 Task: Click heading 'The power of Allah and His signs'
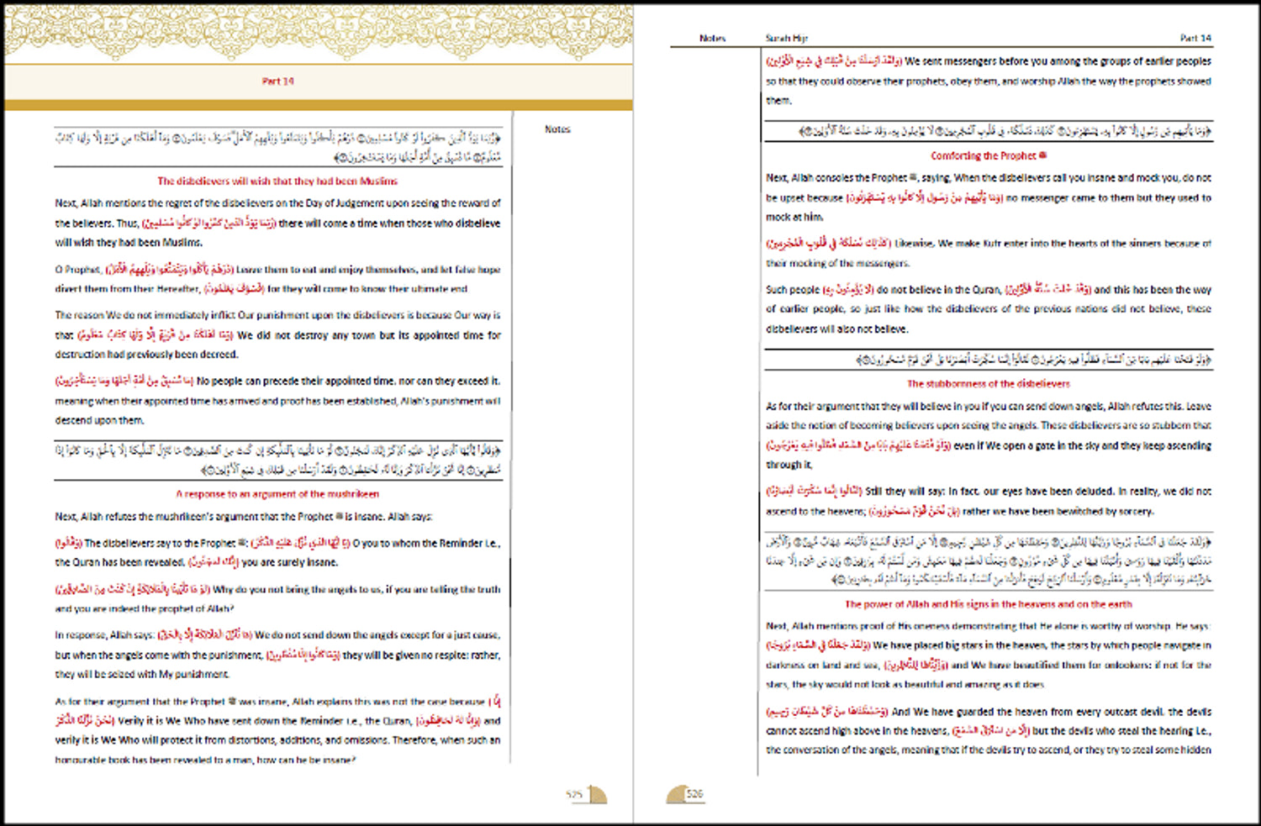coord(988,604)
